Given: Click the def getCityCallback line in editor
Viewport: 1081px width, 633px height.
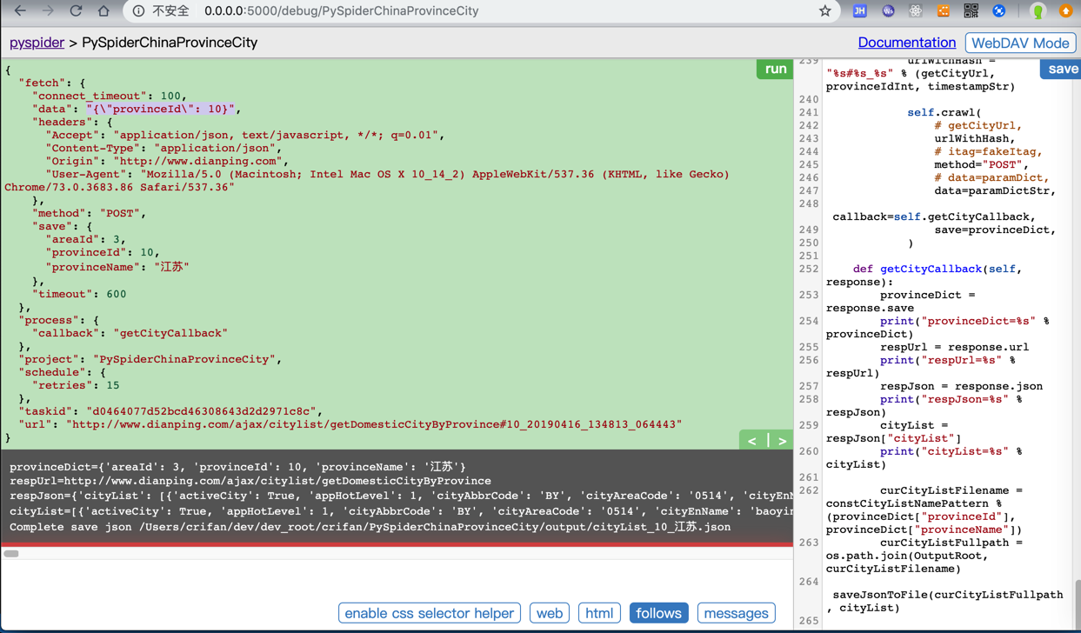Looking at the screenshot, I should pos(938,269).
